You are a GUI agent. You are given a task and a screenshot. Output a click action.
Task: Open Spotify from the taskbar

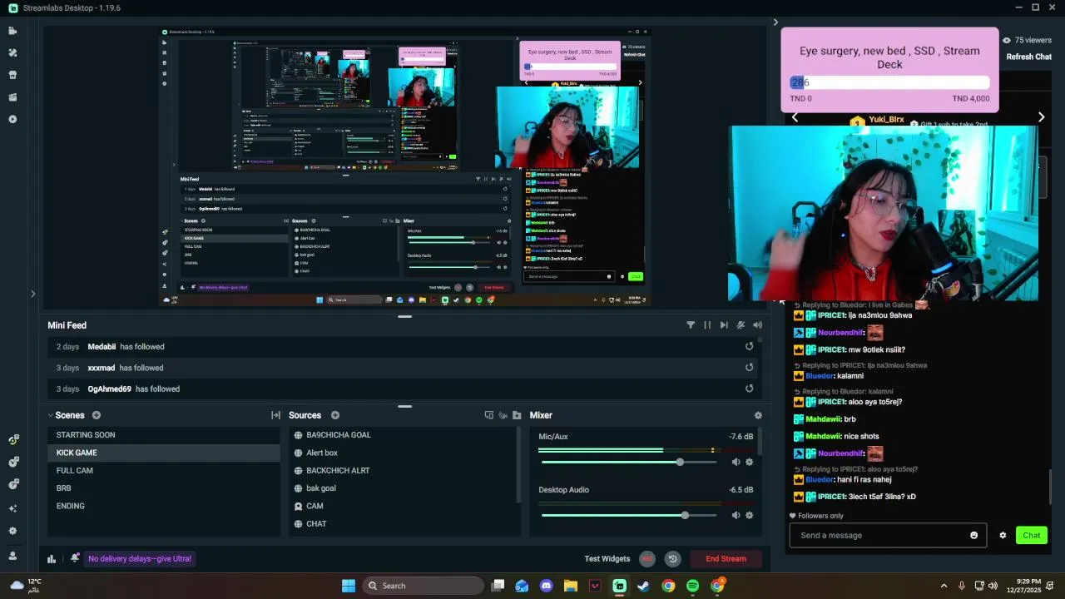pyautogui.click(x=692, y=586)
